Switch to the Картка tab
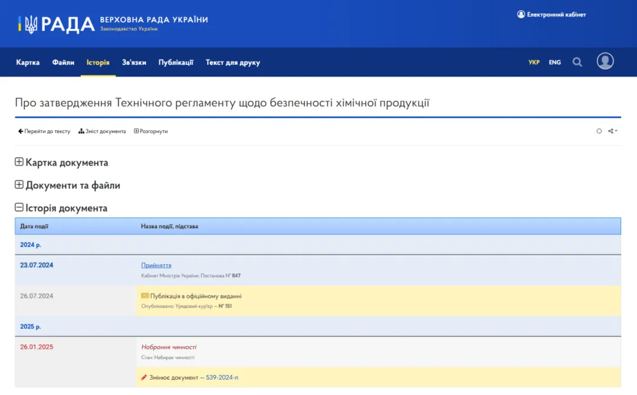Viewport: 637px width, 395px height. (x=28, y=62)
